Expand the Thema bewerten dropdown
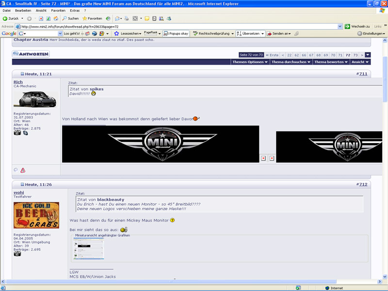This screenshot has height=291, width=388. point(331,62)
